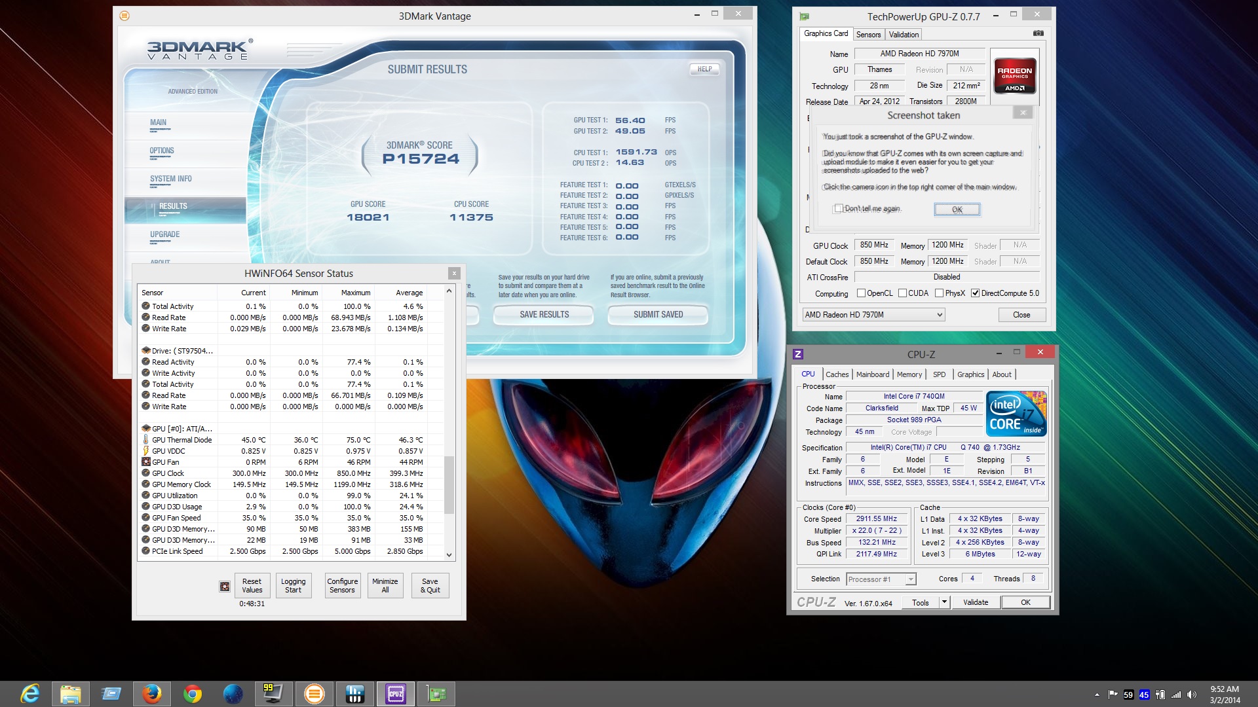Launch Firefox from the taskbar
This screenshot has height=707, width=1258.
(x=152, y=694)
